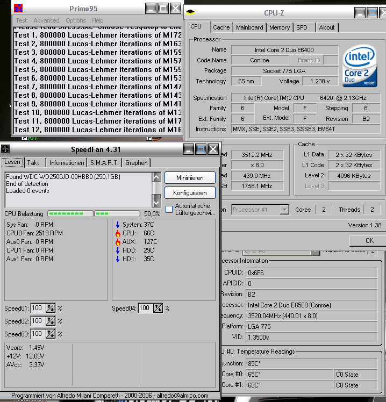Switch to the Takt tab in SpeedFan
This screenshot has height=402, width=386.
click(x=35, y=163)
